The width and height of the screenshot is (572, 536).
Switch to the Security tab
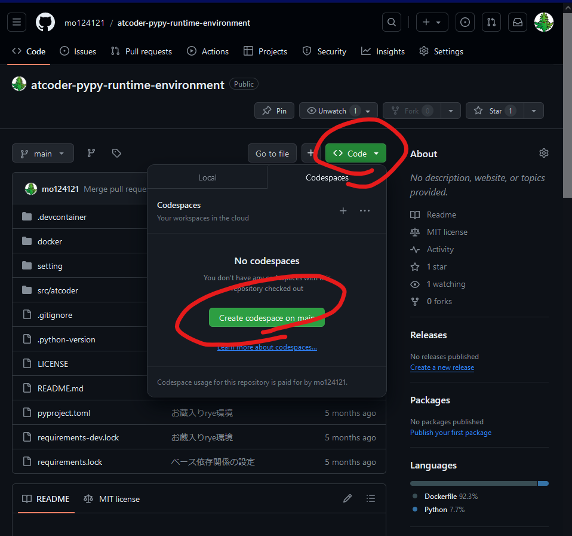(324, 51)
